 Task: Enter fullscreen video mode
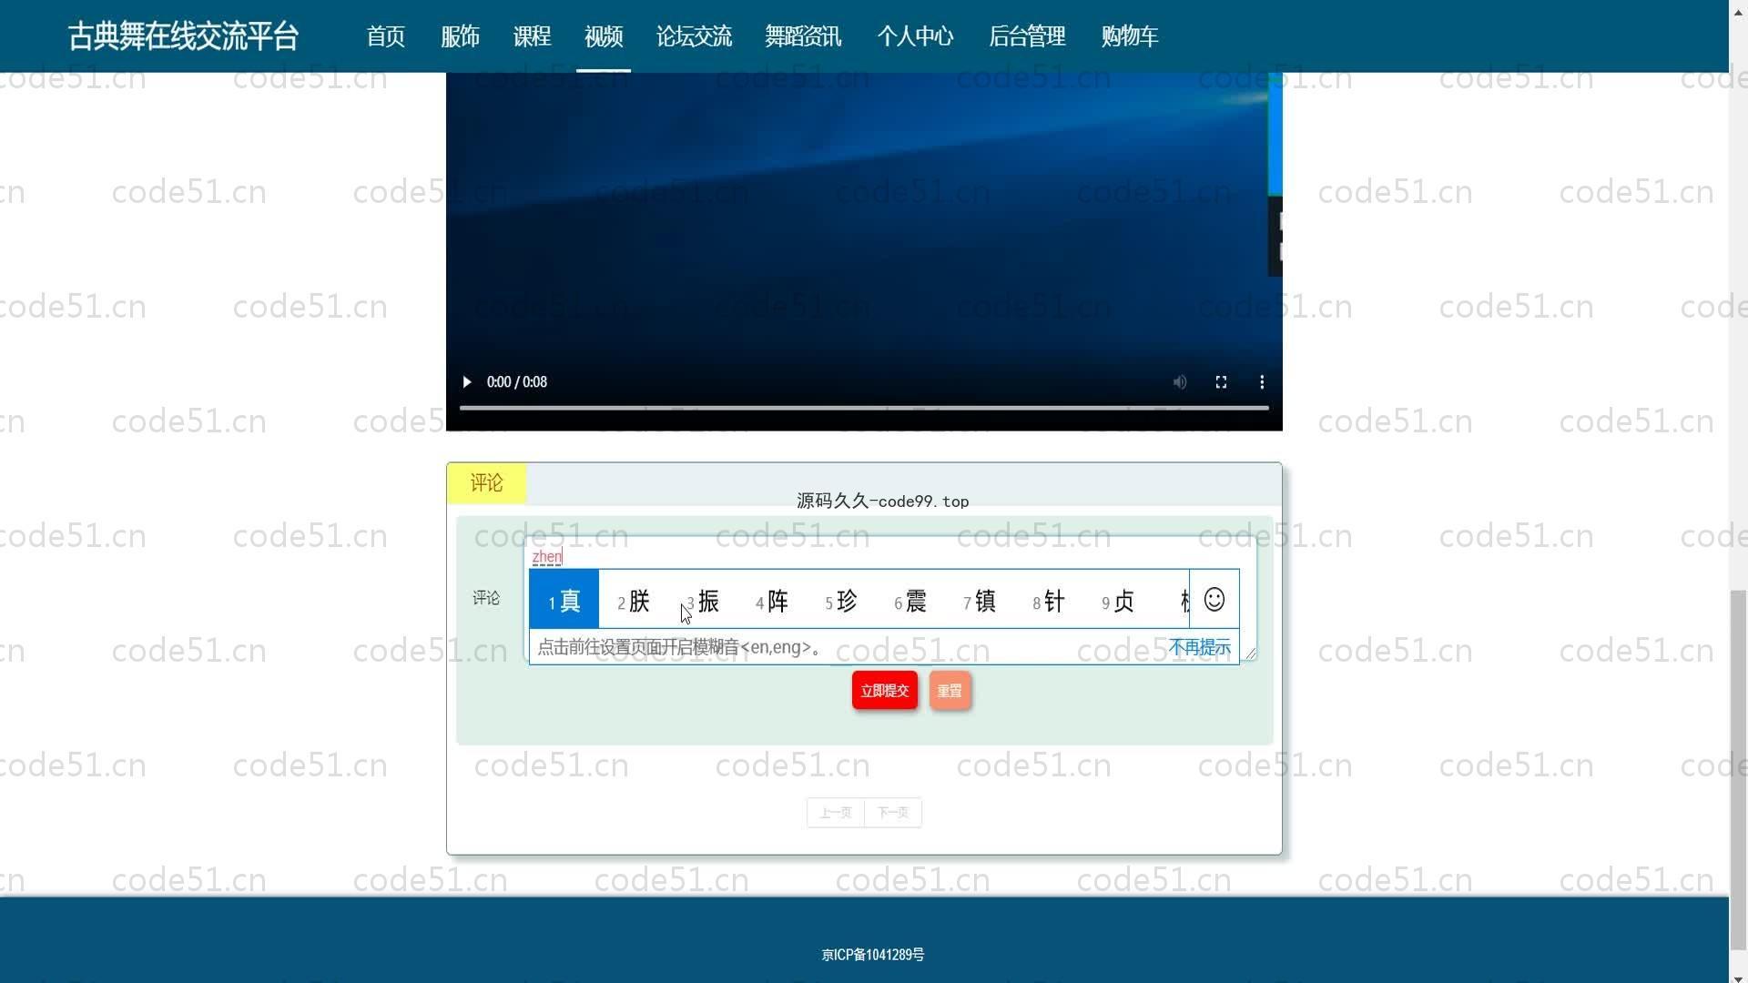[1221, 382]
